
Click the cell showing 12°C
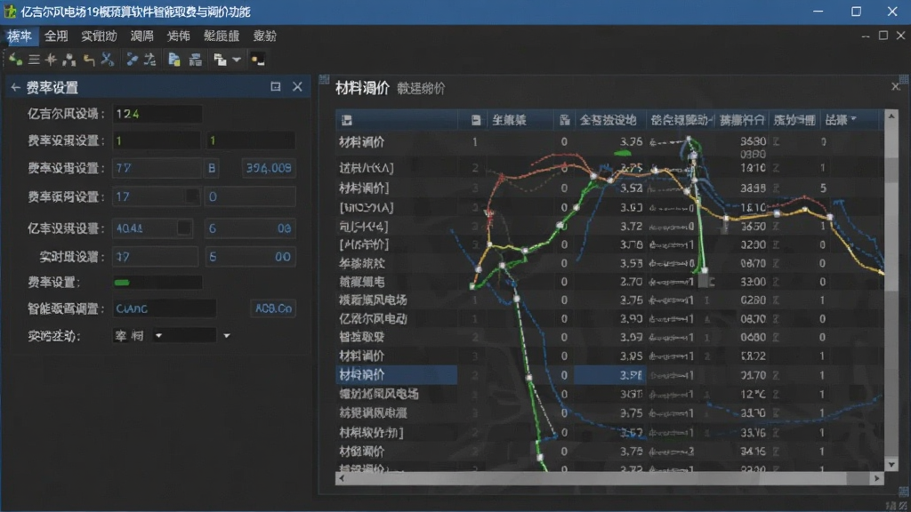(x=753, y=394)
